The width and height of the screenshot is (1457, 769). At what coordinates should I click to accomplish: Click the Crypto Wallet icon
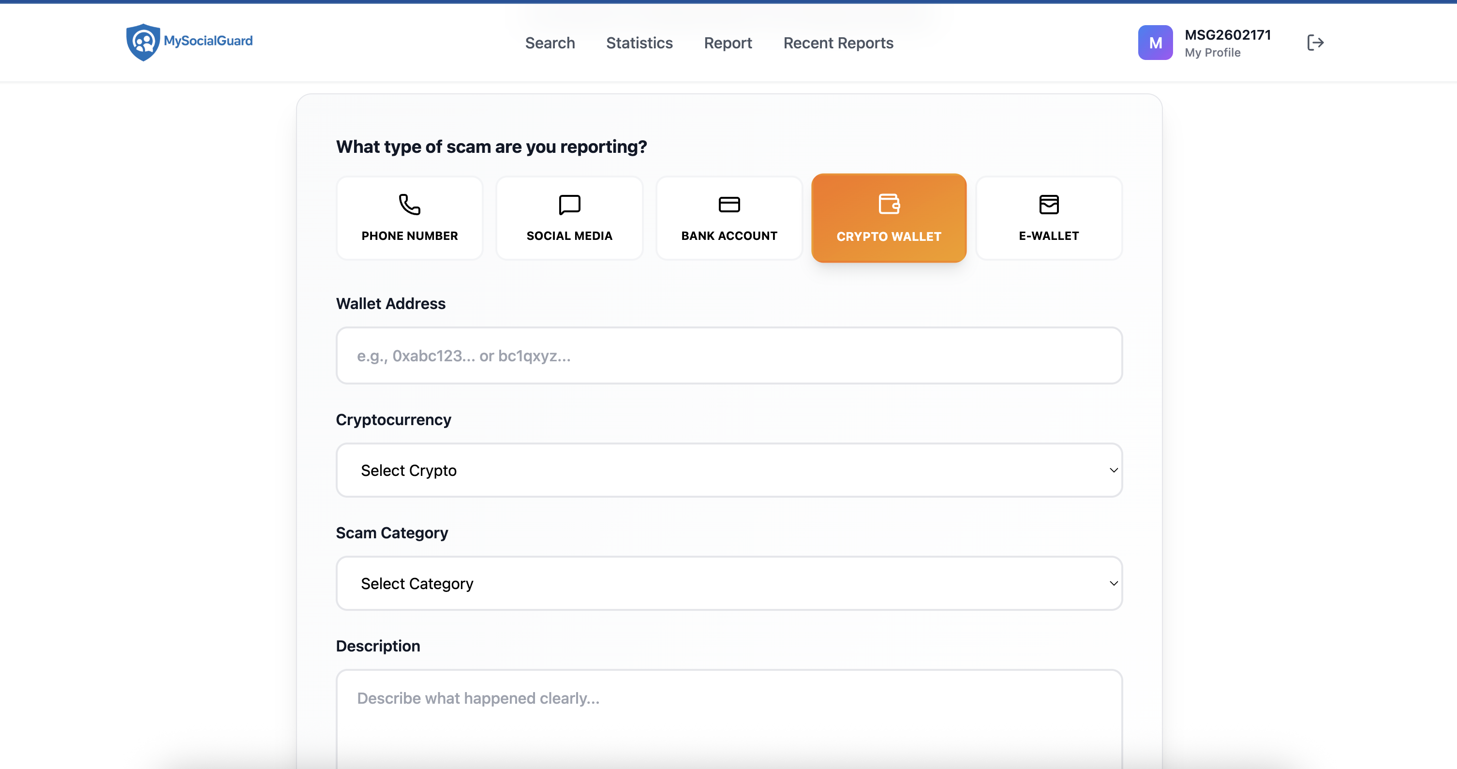point(889,205)
